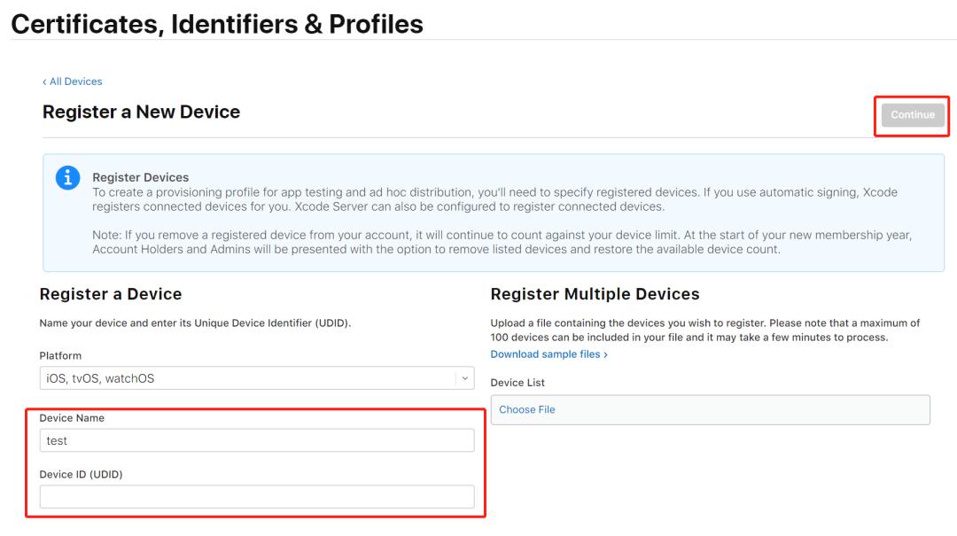The image size is (957, 536).
Task: Click the Device ID (UDID) label
Action: click(81, 475)
